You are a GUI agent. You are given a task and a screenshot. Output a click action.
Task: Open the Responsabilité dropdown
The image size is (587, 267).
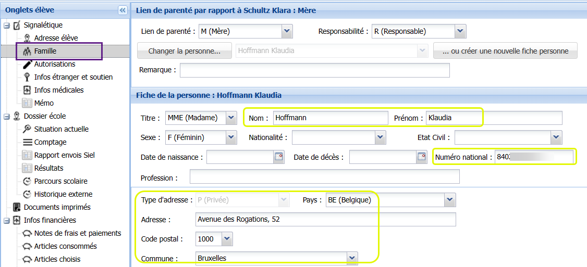460,31
